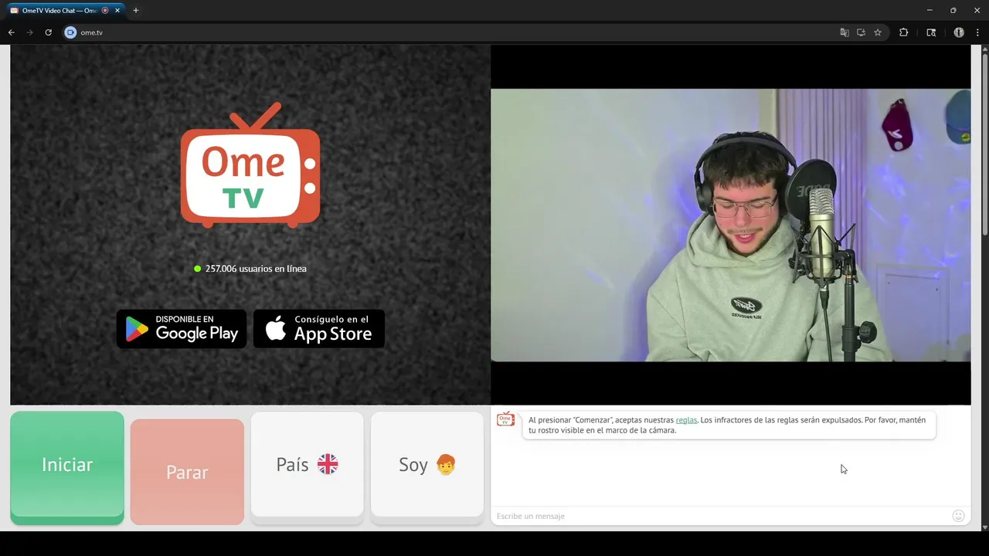This screenshot has height=556, width=989.
Task: Open the translate page icon
Action: click(x=844, y=32)
